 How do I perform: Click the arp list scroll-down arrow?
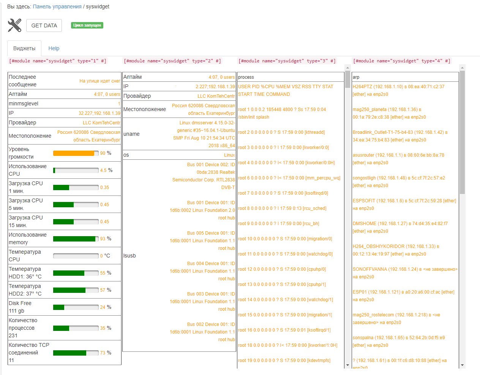(x=462, y=365)
